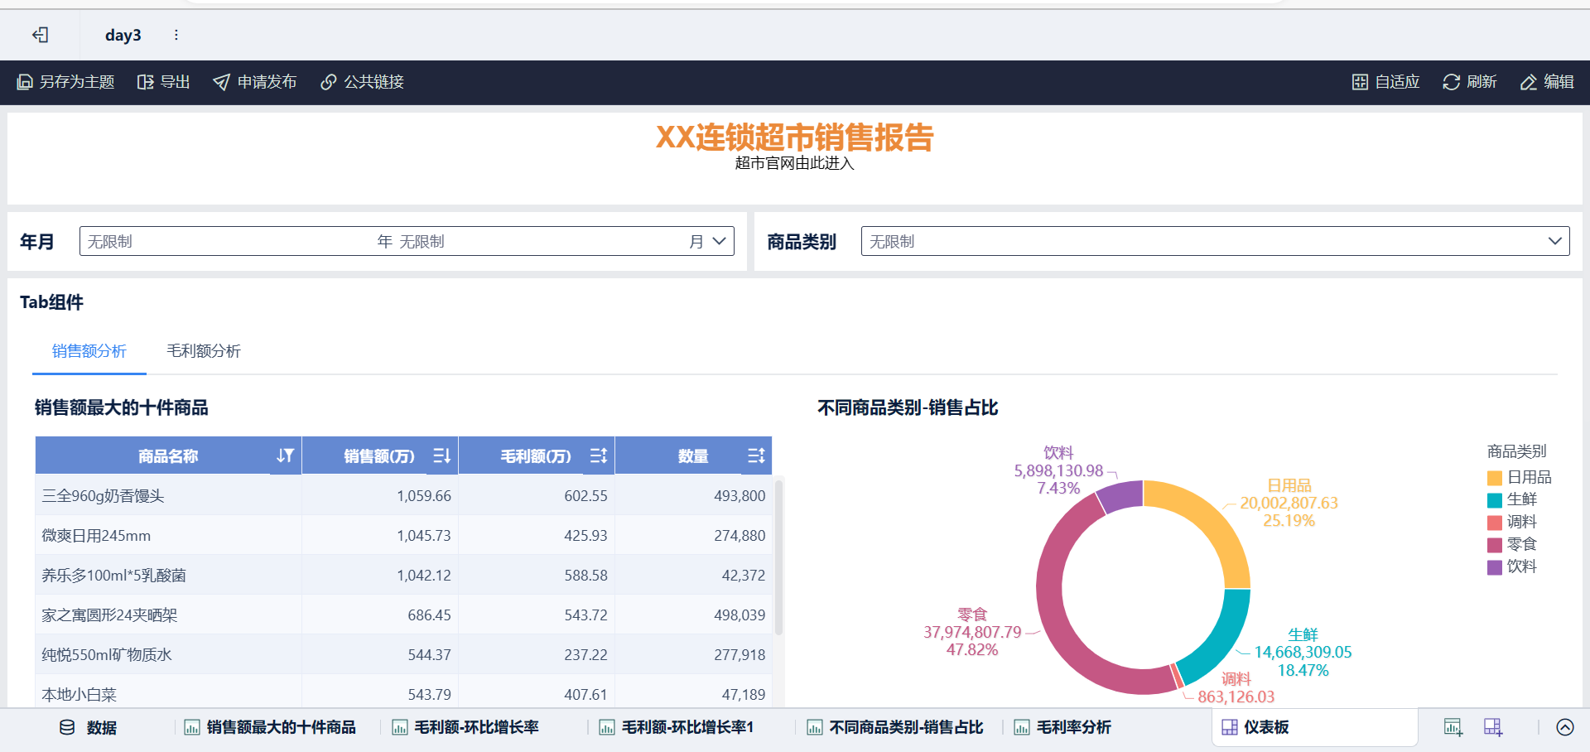Click the edit (编辑) pencil icon
The height and width of the screenshot is (752, 1590).
[1528, 82]
